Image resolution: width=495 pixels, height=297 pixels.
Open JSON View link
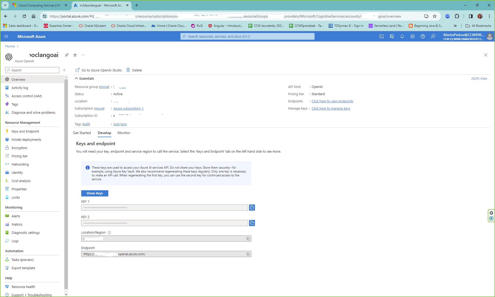(x=479, y=78)
